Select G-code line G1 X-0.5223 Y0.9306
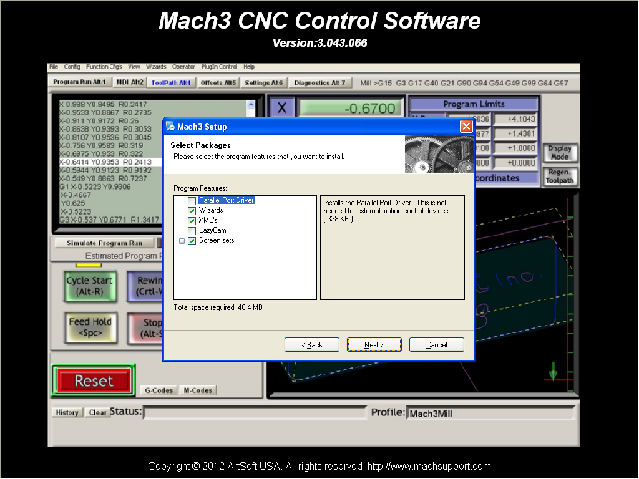The image size is (639, 479). 95,187
